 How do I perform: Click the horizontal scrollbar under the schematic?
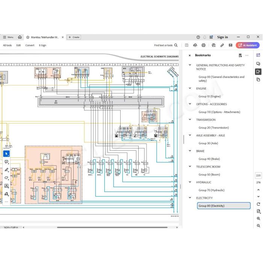112,227
